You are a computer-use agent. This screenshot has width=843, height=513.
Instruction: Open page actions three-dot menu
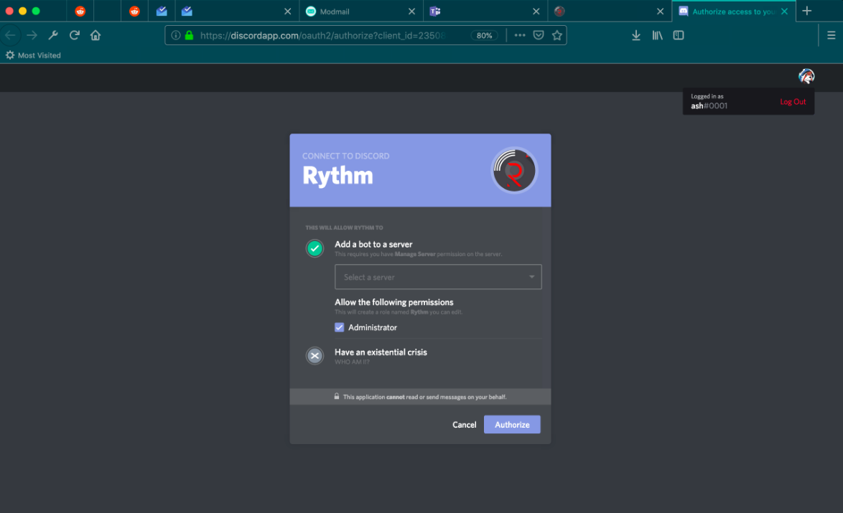pyautogui.click(x=519, y=35)
